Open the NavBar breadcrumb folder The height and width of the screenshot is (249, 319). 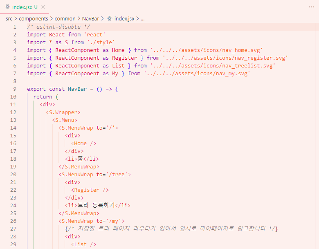90,19
